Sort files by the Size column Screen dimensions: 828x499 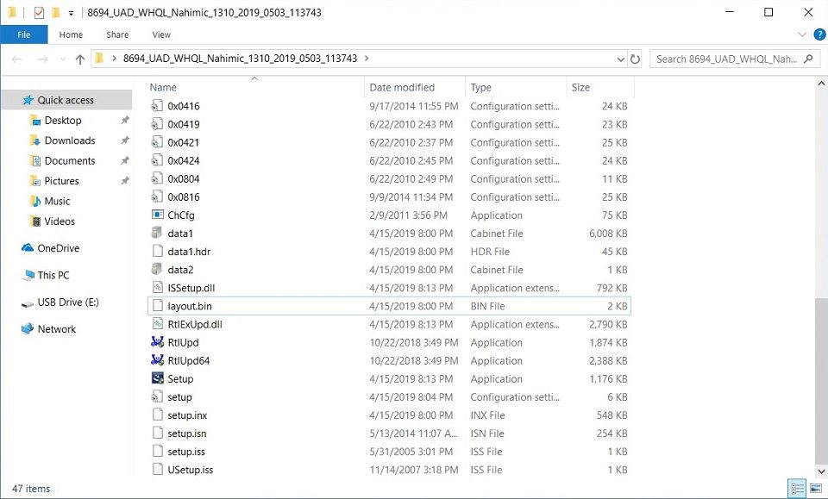click(x=600, y=87)
